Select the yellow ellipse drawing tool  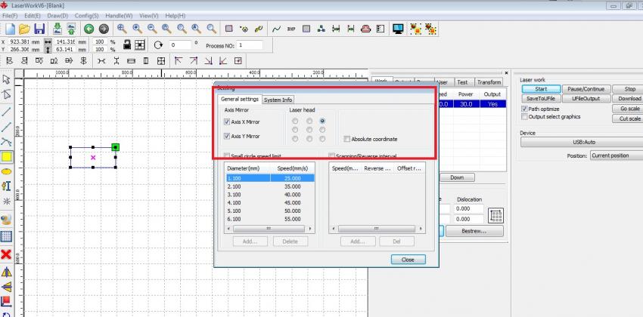point(7,171)
